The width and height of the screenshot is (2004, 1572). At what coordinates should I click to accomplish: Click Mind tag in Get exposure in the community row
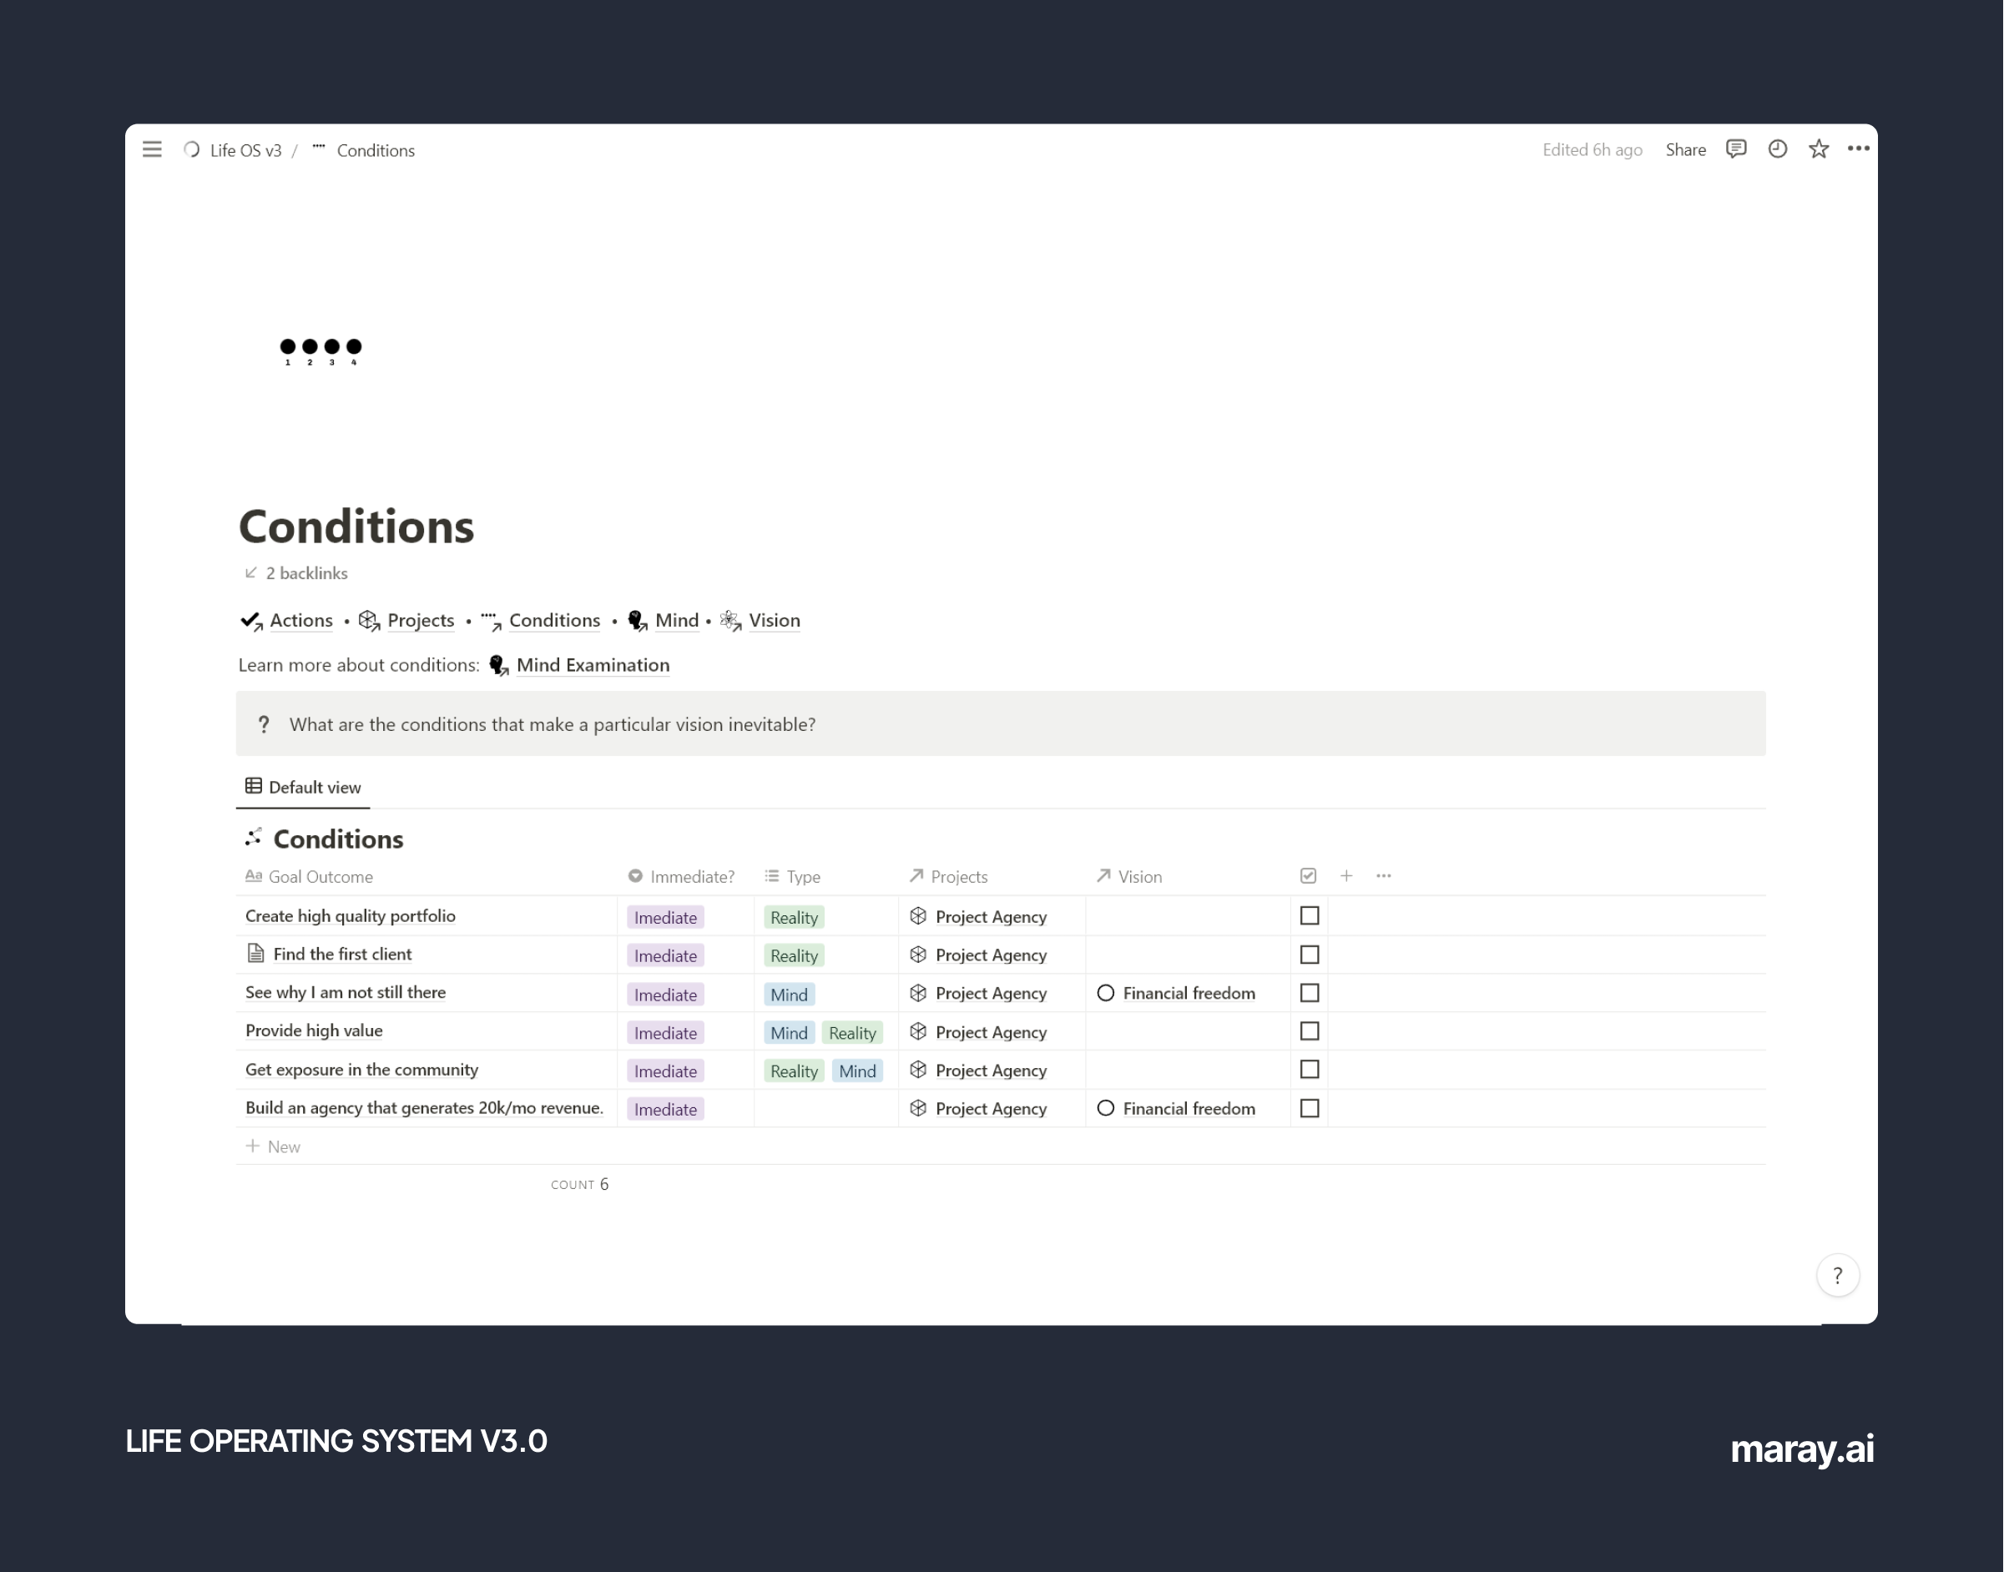pyautogui.click(x=857, y=1071)
